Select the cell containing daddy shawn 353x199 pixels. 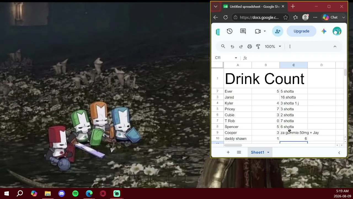tap(238, 138)
